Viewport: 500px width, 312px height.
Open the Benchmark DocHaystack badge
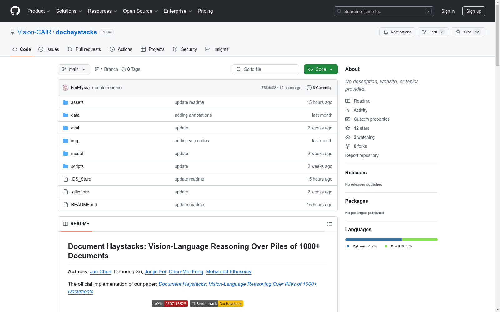click(217, 304)
